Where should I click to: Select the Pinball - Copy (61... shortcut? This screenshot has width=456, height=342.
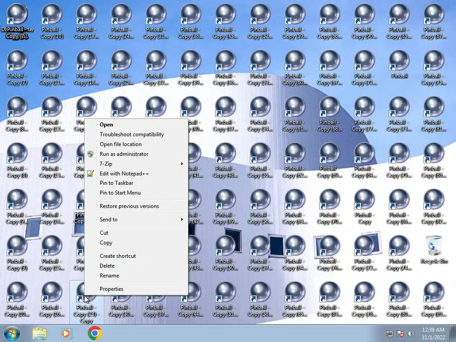click(x=295, y=114)
